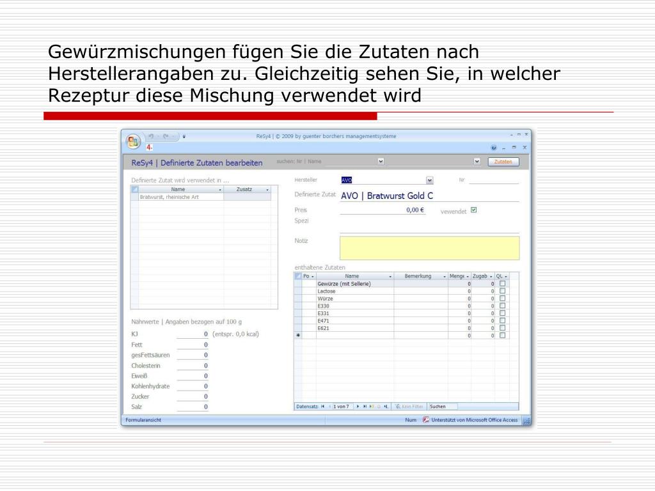Image resolution: width=655 pixels, height=491 pixels.
Task: Check QL box for E330 row
Action: click(x=503, y=306)
